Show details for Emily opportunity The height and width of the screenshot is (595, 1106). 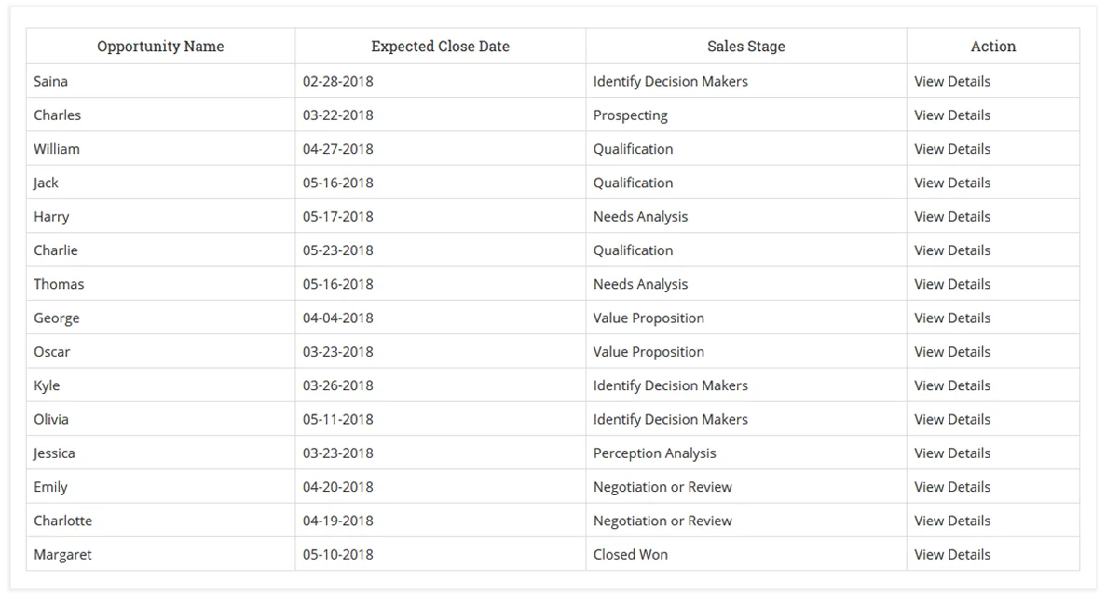tap(951, 487)
